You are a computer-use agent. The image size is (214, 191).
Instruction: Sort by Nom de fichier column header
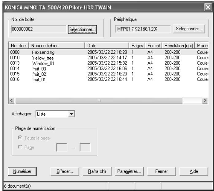click(x=57, y=46)
